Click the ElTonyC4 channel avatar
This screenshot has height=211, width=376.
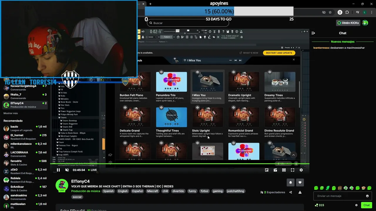pyautogui.click(x=62, y=185)
